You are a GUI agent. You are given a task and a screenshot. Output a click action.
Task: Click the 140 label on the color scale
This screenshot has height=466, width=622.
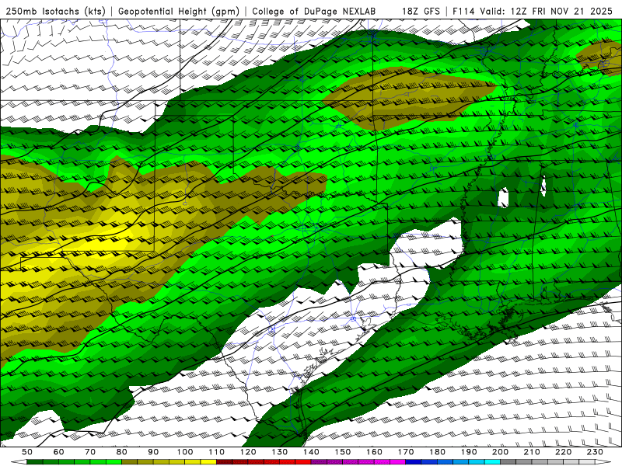pos(311,452)
